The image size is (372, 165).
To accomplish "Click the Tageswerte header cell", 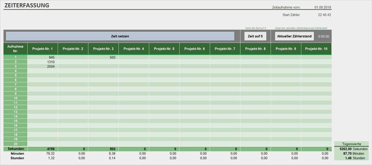I will [351, 144].
